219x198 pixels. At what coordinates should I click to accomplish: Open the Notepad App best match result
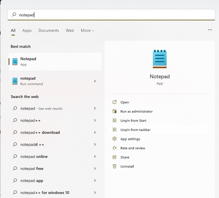pyautogui.click(x=55, y=61)
